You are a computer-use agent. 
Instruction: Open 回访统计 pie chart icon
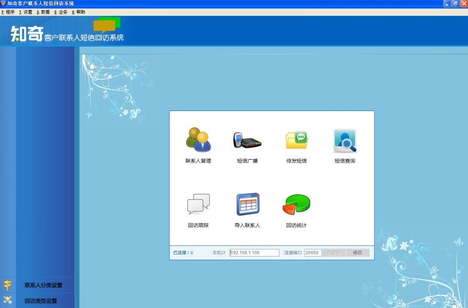pyautogui.click(x=296, y=204)
